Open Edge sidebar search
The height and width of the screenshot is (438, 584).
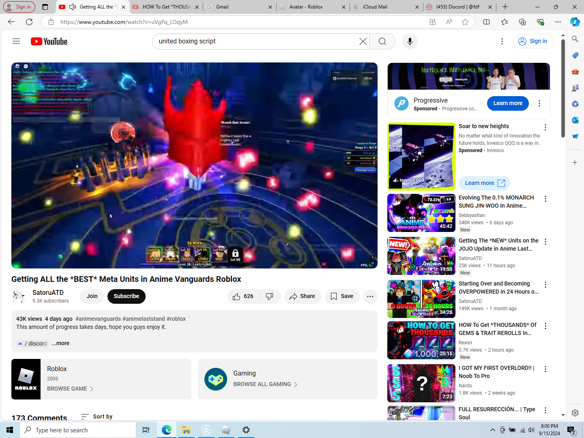(x=575, y=39)
